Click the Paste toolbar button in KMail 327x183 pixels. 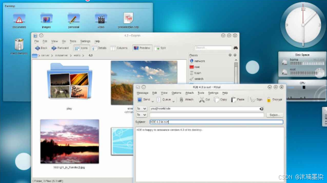238,100
